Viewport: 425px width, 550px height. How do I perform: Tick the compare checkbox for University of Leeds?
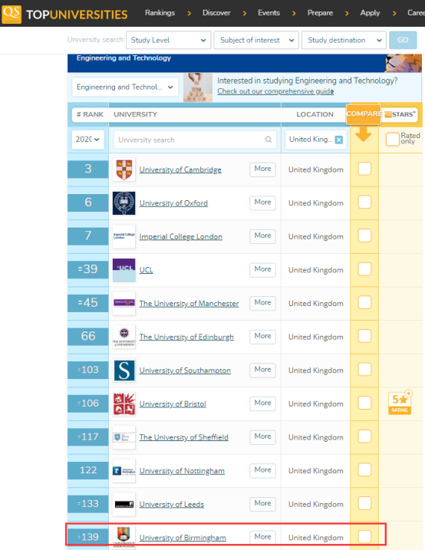coord(364,503)
